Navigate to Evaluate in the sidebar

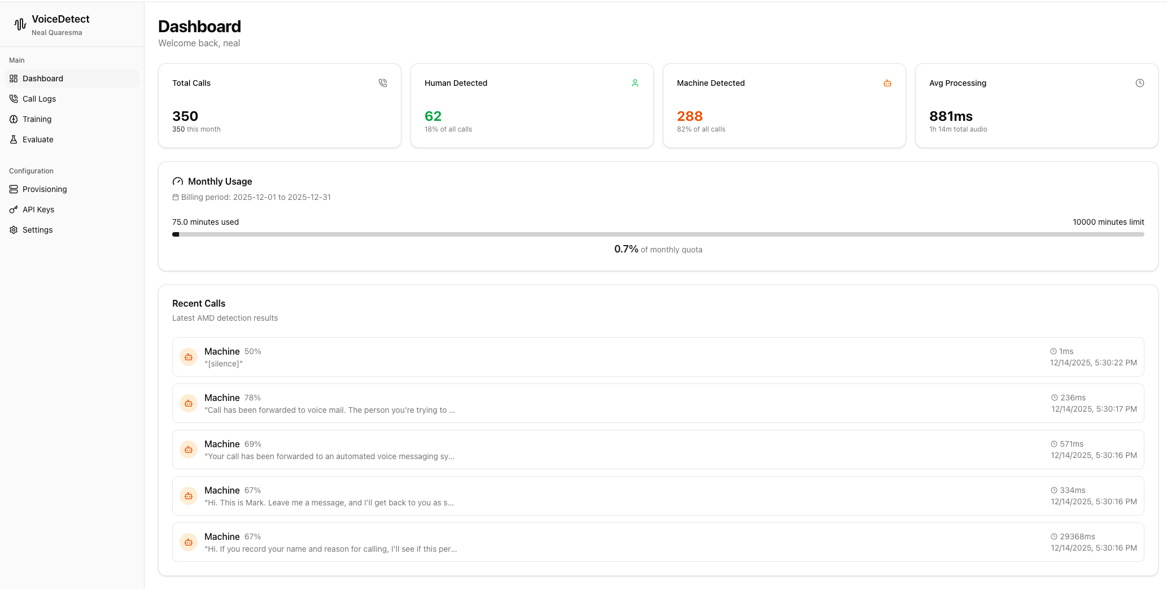click(38, 139)
